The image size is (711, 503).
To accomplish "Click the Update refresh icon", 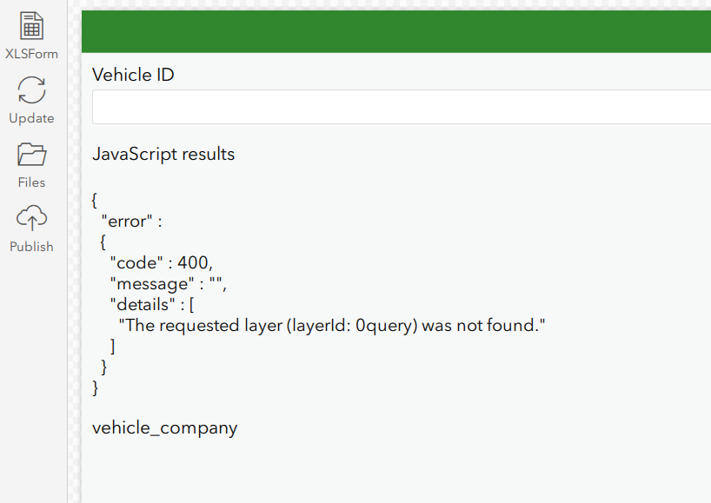I will point(31,90).
